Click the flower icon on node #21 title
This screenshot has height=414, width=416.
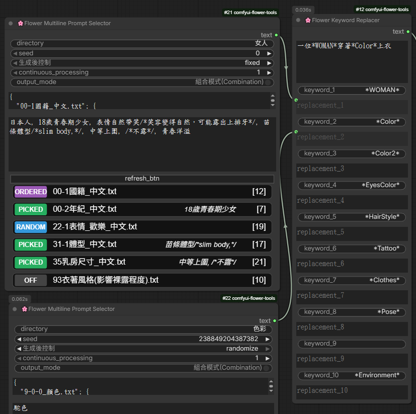click(21, 23)
